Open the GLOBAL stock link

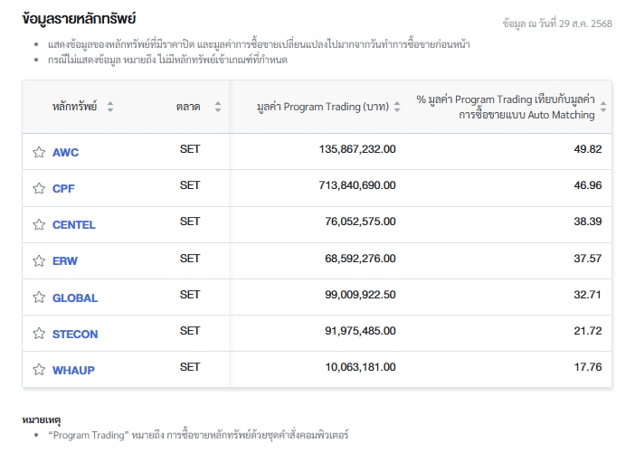tap(75, 298)
